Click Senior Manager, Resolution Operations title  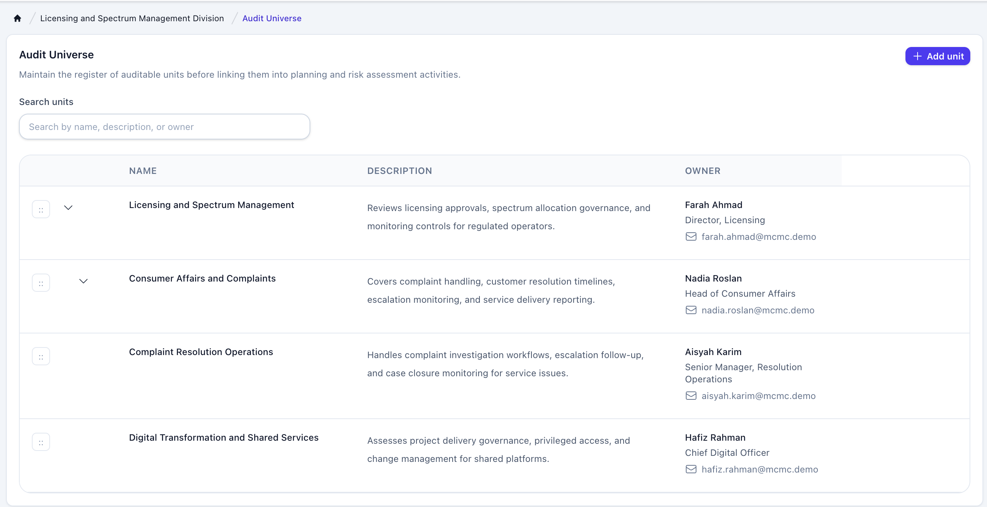click(x=743, y=373)
